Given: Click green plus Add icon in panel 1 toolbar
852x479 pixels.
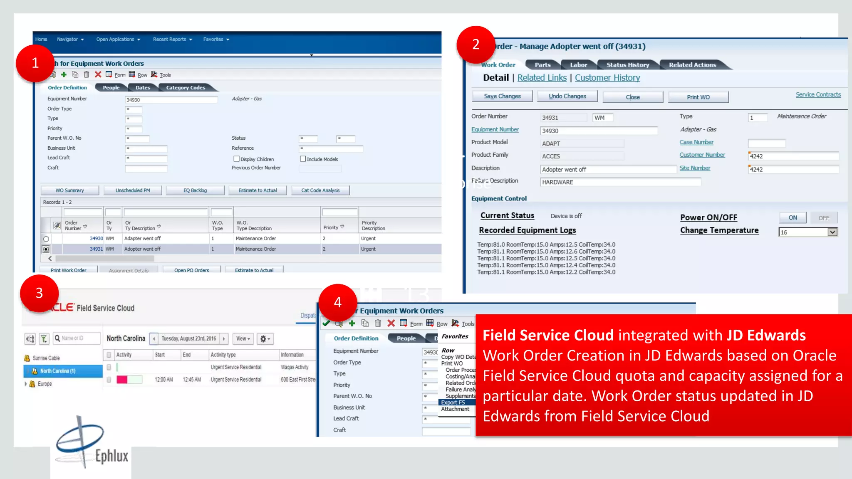Looking at the screenshot, I should pos(64,74).
